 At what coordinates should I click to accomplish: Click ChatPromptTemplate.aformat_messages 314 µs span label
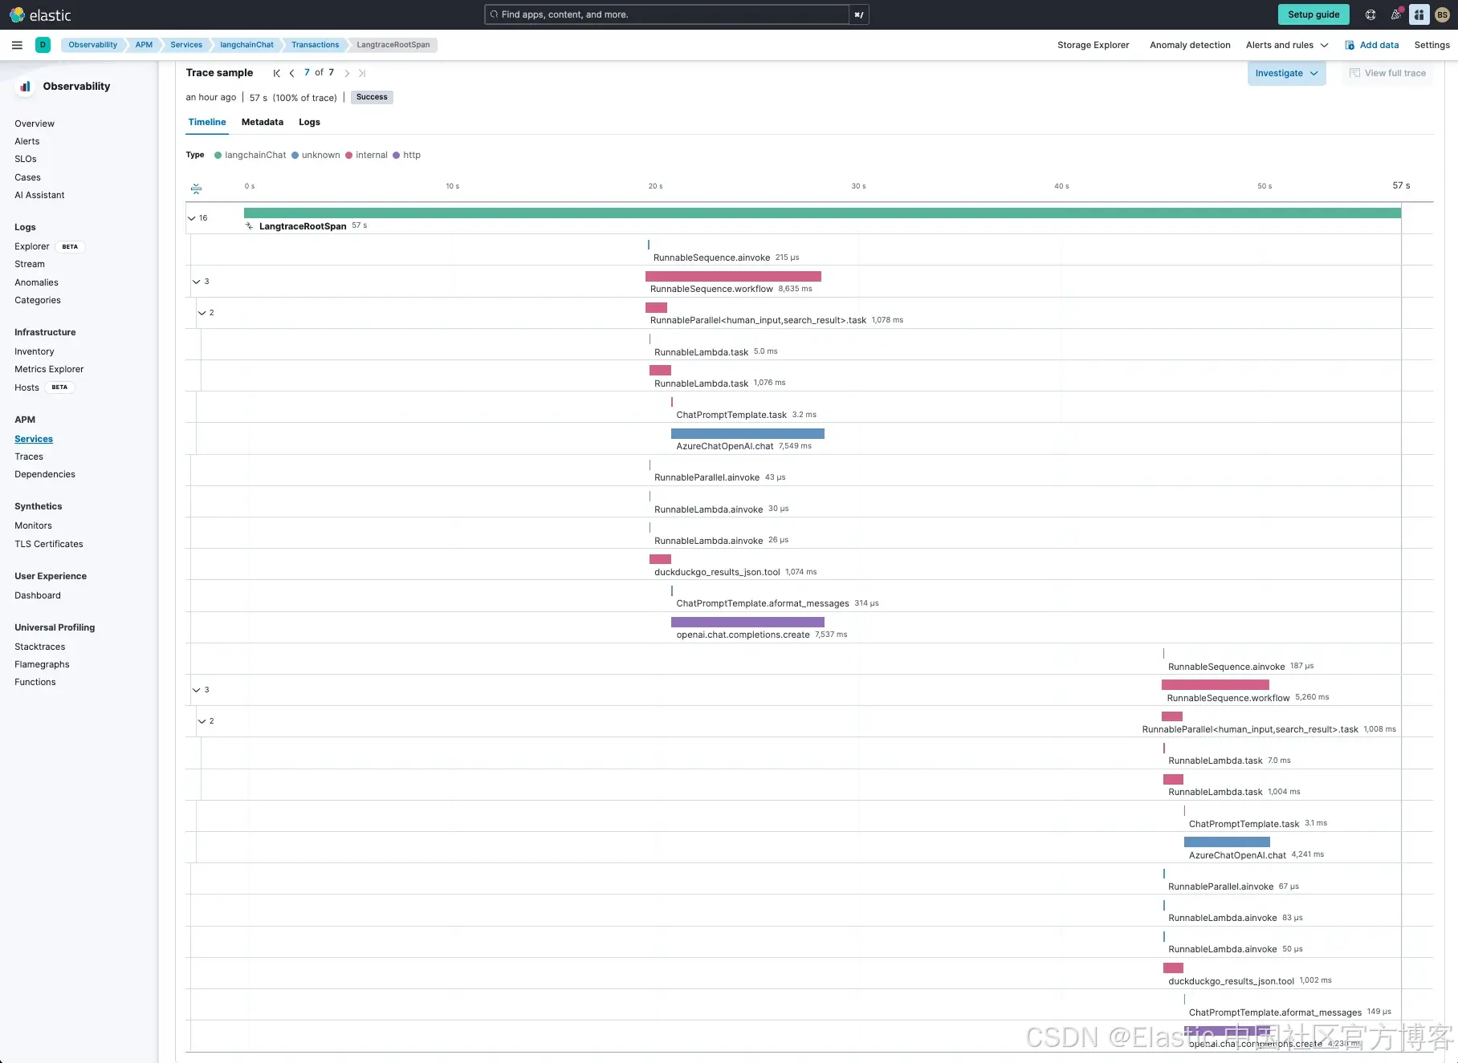[763, 603]
